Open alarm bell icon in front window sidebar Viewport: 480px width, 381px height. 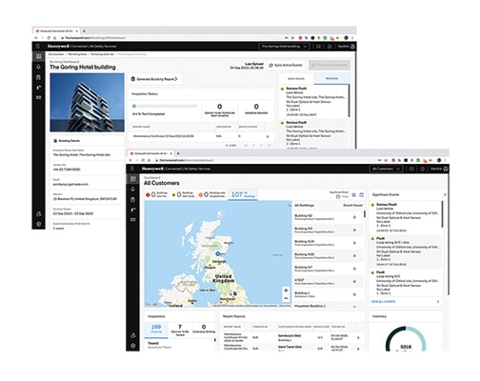point(133,190)
